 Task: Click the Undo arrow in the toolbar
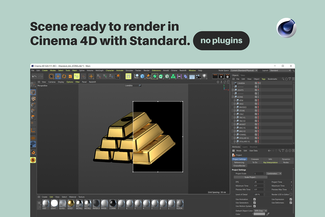[34, 76]
